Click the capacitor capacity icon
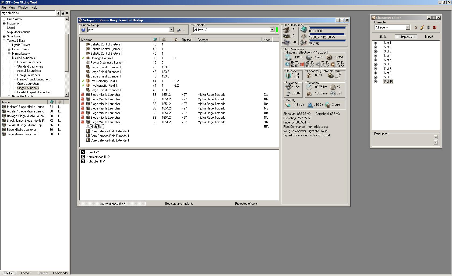Screen dimensions: 452x276 coord(310,76)
